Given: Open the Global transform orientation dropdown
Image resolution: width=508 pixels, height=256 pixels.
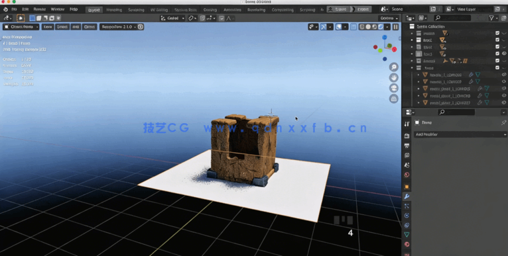Looking at the screenshot, I should (x=172, y=18).
